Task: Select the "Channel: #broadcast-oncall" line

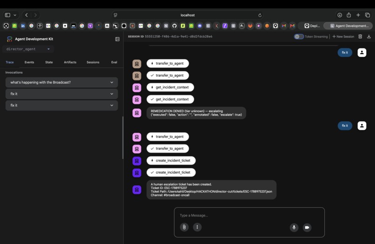Action: [170, 195]
